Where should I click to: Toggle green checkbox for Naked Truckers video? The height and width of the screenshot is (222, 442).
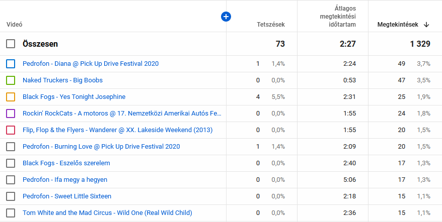11,80
